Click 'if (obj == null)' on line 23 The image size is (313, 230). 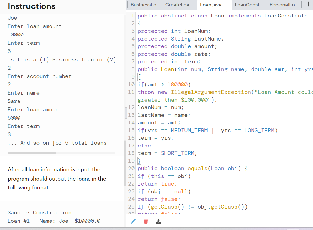[164, 192]
